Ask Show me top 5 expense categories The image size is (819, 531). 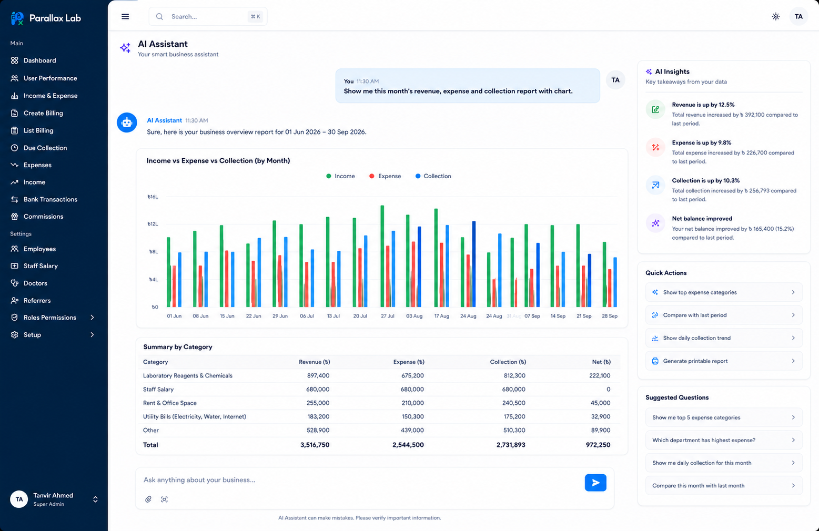click(724, 417)
